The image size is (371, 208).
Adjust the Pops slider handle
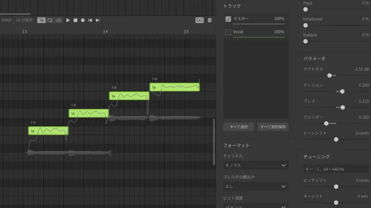coord(306,9)
